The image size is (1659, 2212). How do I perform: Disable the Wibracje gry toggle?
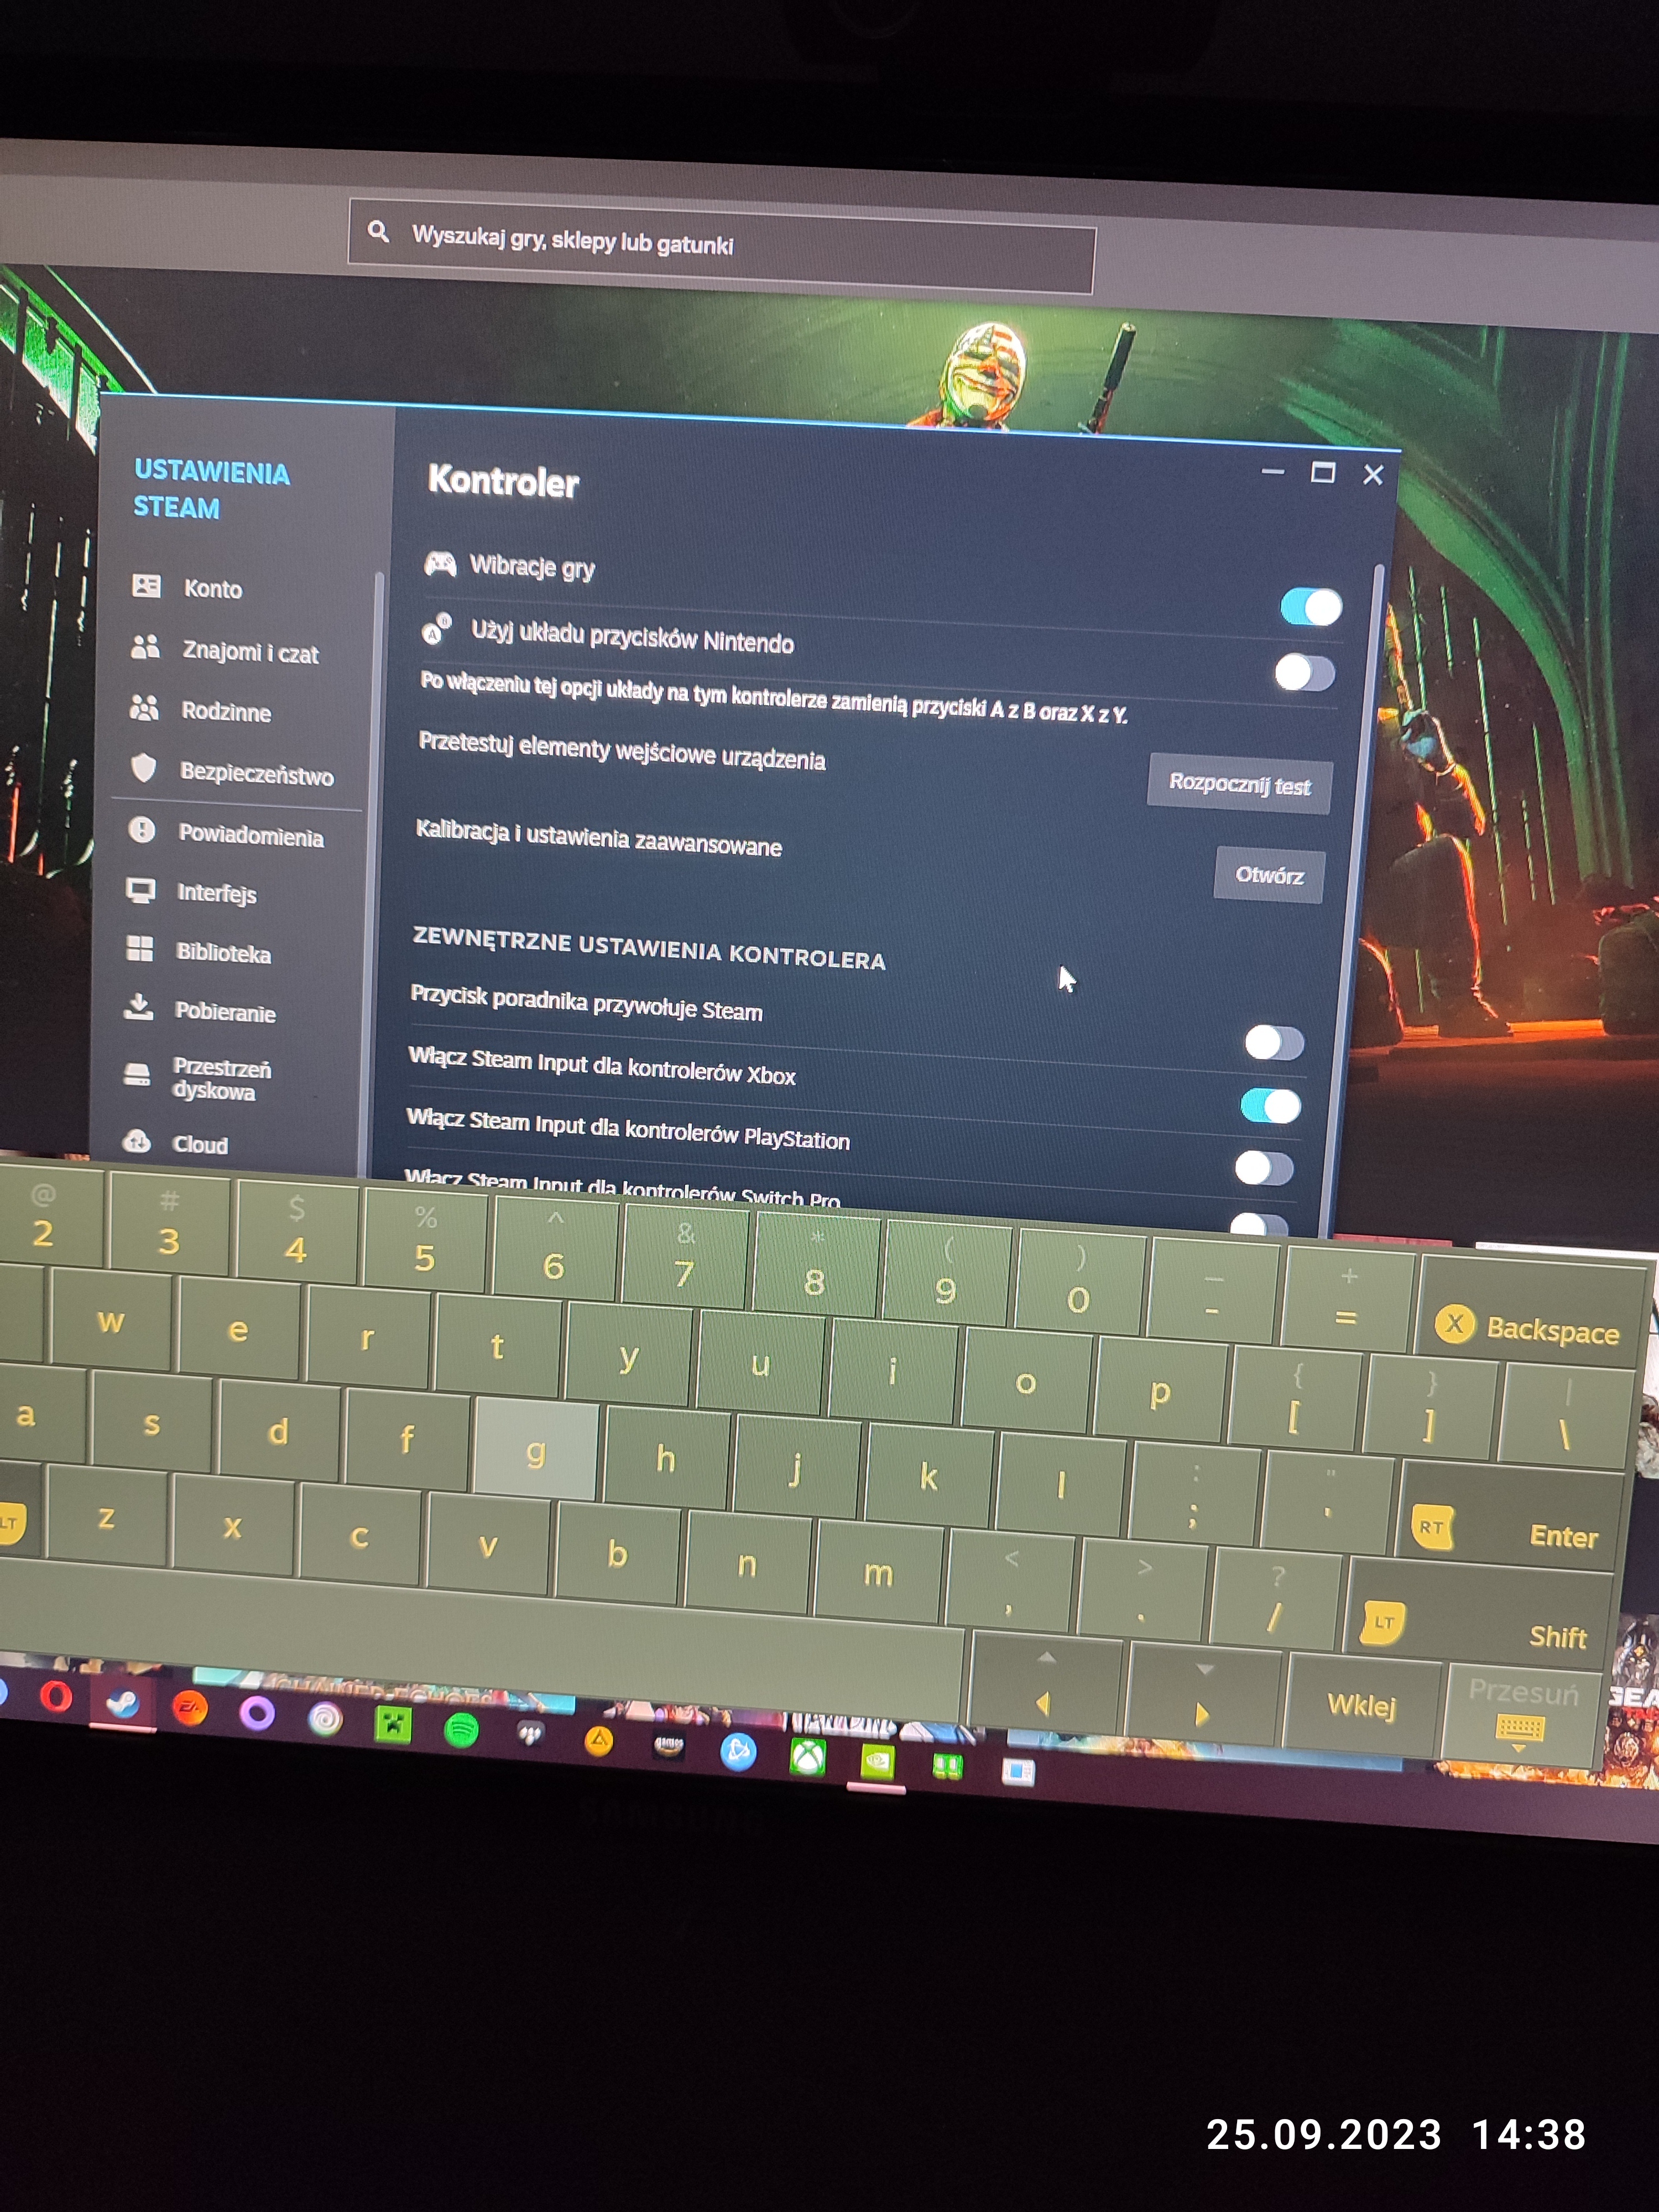pyautogui.click(x=1310, y=607)
